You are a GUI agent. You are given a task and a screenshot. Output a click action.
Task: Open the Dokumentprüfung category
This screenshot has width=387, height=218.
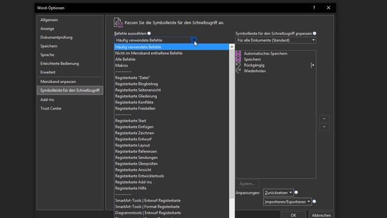70,38
